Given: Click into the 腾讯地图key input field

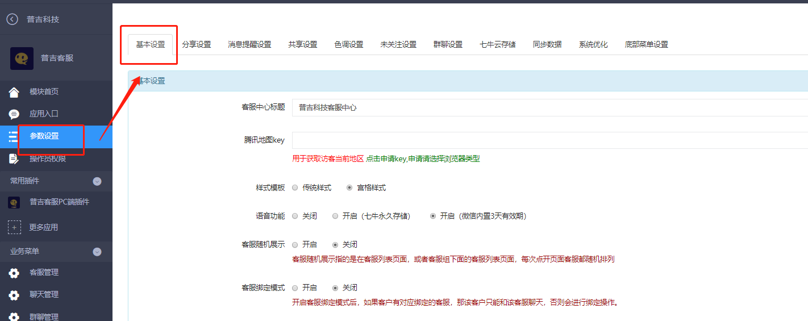Looking at the screenshot, I should pos(550,140).
